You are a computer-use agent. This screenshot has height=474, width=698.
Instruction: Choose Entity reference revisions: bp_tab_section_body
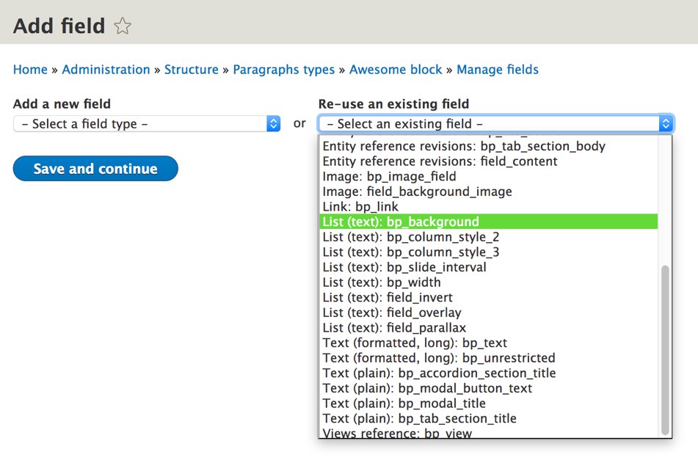(x=488, y=147)
